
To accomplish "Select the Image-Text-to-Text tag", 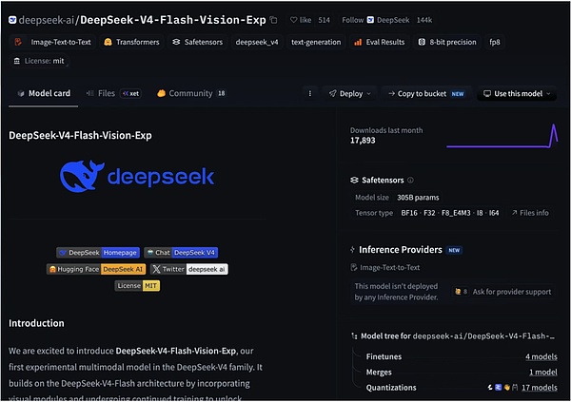I will pyautogui.click(x=52, y=42).
